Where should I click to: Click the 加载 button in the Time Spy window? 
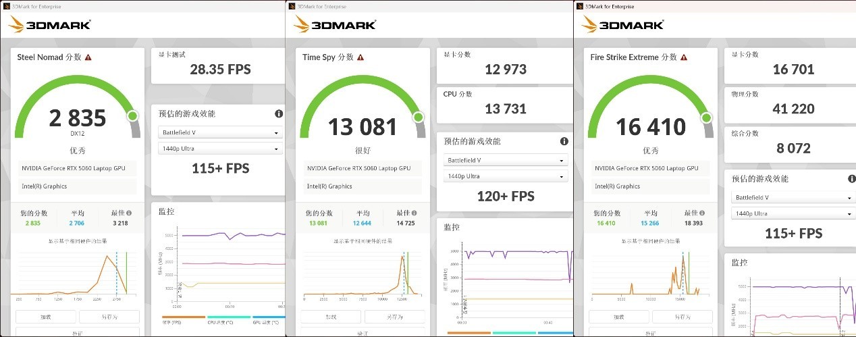pos(331,317)
